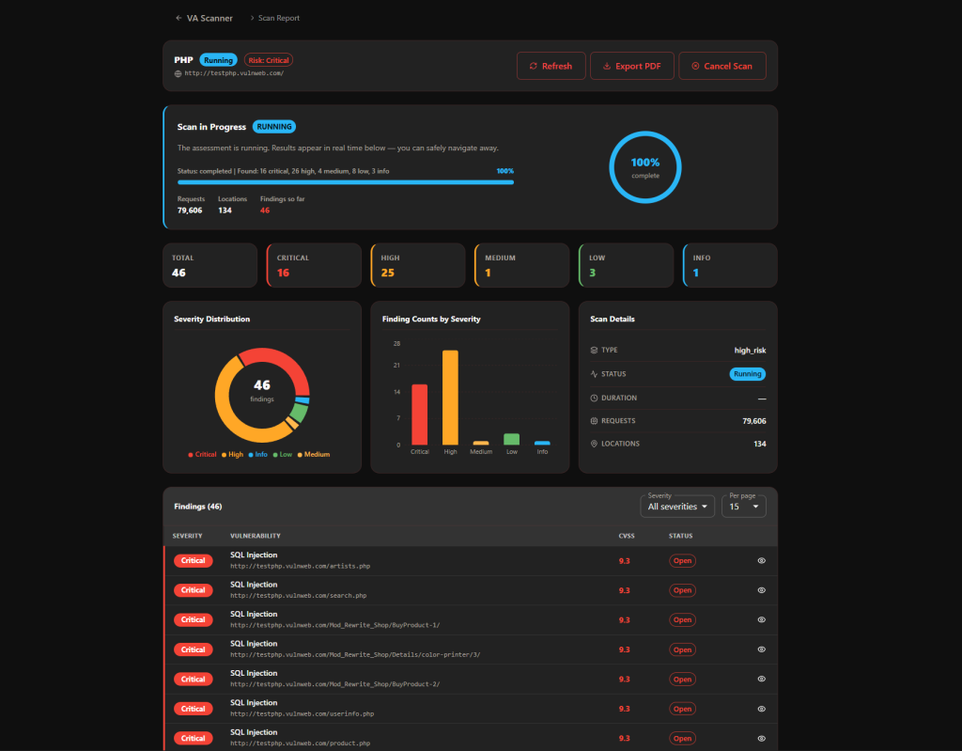
Task: Click the eye icon for product.php finding
Action: pyautogui.click(x=761, y=738)
